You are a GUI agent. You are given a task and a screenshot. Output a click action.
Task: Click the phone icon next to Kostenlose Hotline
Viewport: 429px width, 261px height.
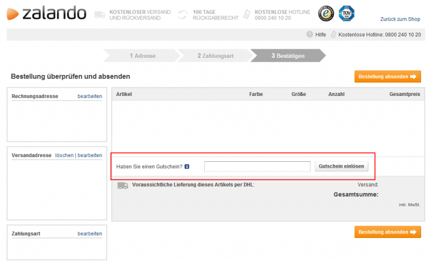(x=334, y=35)
